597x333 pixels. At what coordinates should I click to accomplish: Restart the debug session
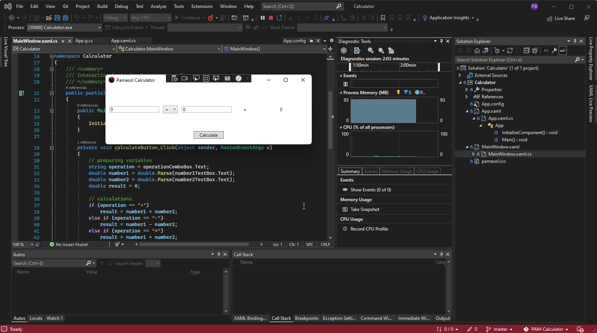[279, 18]
